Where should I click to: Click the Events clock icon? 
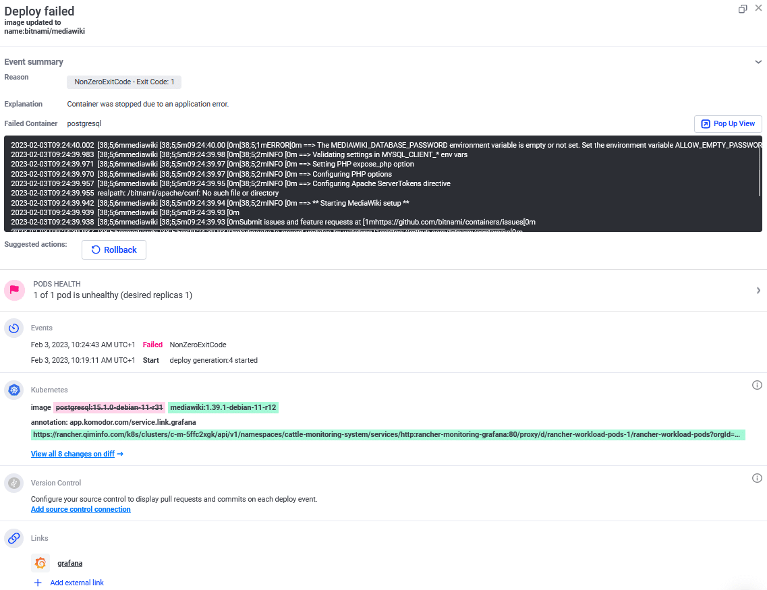pos(14,328)
